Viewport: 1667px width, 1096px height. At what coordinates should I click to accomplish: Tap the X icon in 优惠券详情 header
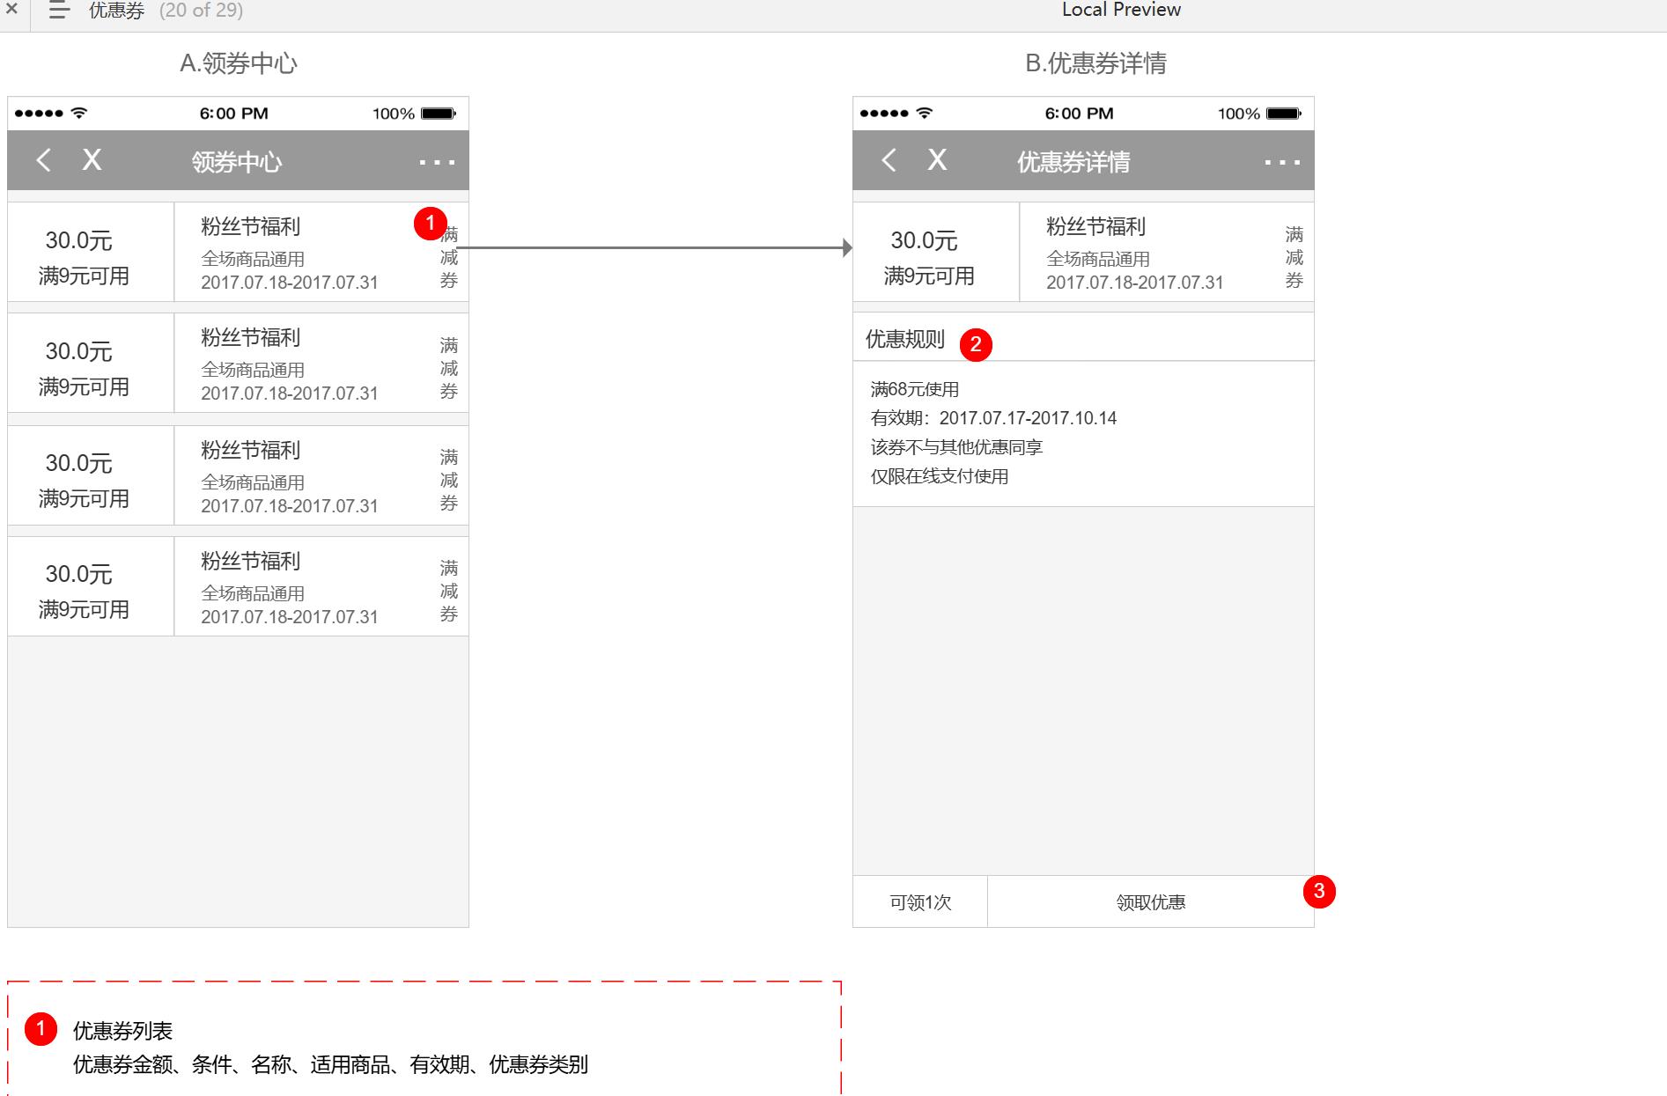coord(937,159)
